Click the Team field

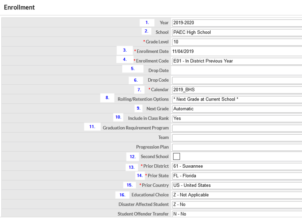coord(236,138)
